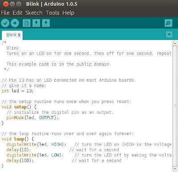Click the line 'int led = 13;'
Image resolution: width=178 pixels, height=172 pixels.
[17, 91]
